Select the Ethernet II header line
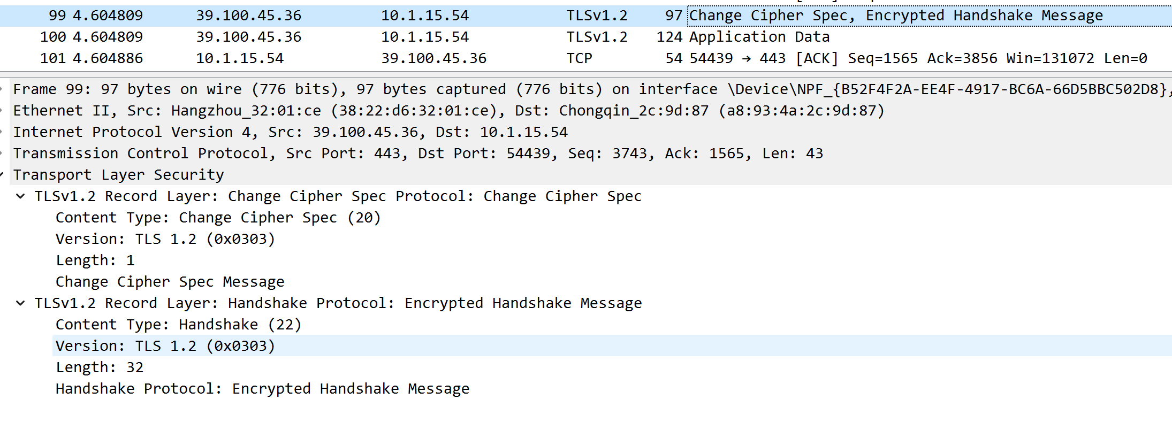This screenshot has height=430, width=1172. pyautogui.click(x=448, y=111)
